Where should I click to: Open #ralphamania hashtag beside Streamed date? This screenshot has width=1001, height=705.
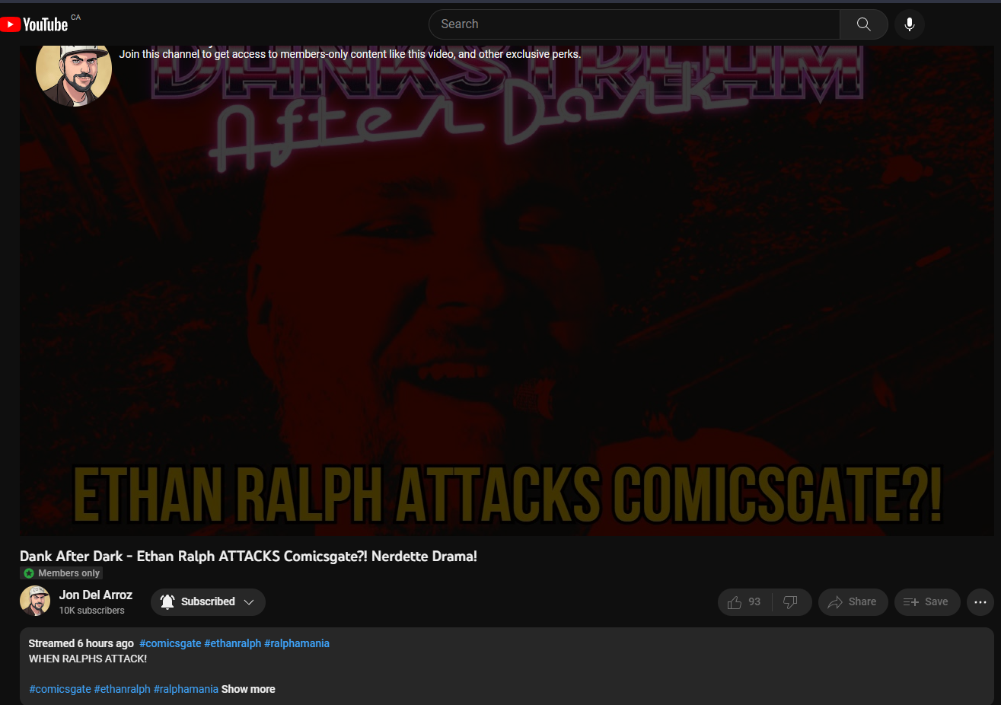click(297, 643)
